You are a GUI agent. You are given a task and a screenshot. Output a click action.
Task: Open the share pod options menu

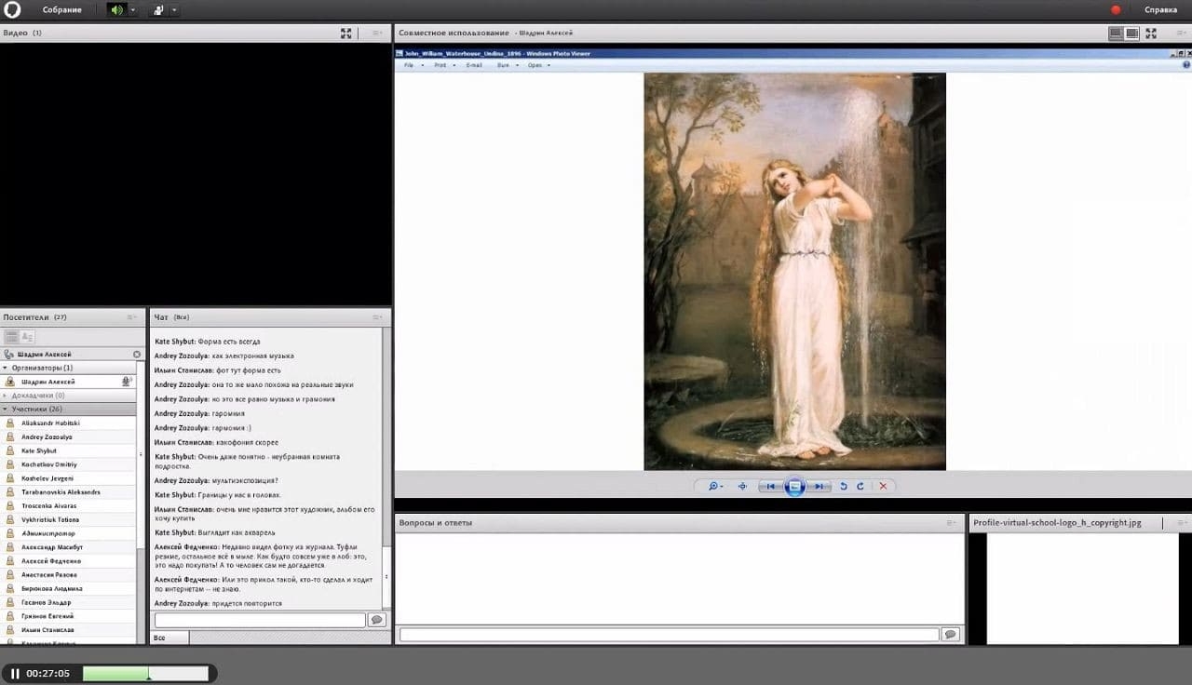click(x=1182, y=33)
